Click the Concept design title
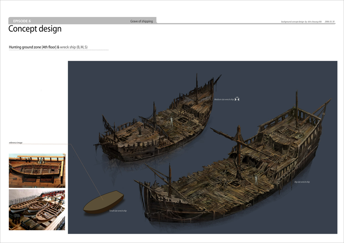This screenshot has height=243, width=344. (35, 29)
